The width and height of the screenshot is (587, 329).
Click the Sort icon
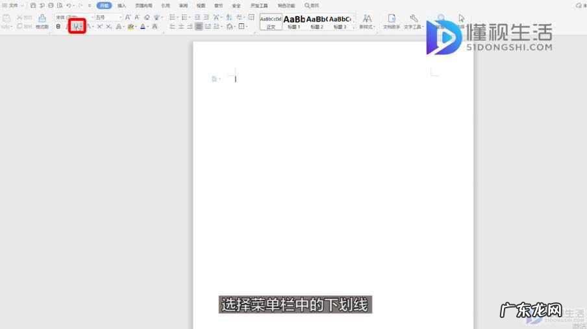click(229, 18)
